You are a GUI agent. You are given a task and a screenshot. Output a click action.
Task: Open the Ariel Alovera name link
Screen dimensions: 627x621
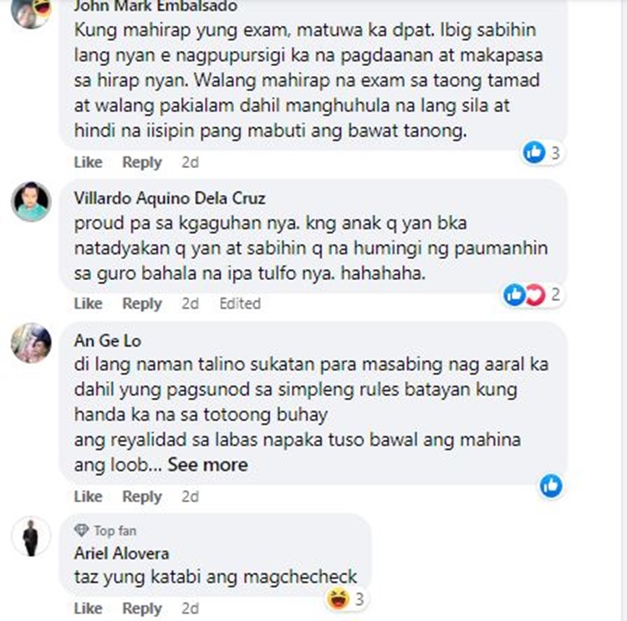tap(121, 553)
